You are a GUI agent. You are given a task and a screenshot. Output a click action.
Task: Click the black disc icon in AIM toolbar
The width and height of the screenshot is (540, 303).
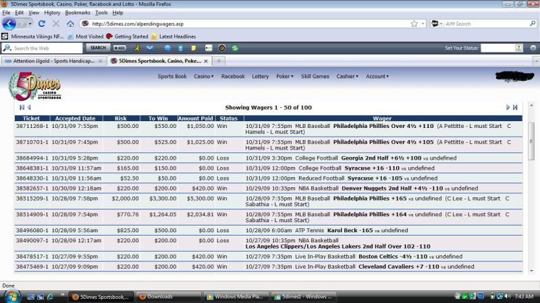[x=222, y=48]
